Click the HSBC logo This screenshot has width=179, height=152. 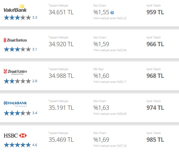pyautogui.click(x=15, y=136)
